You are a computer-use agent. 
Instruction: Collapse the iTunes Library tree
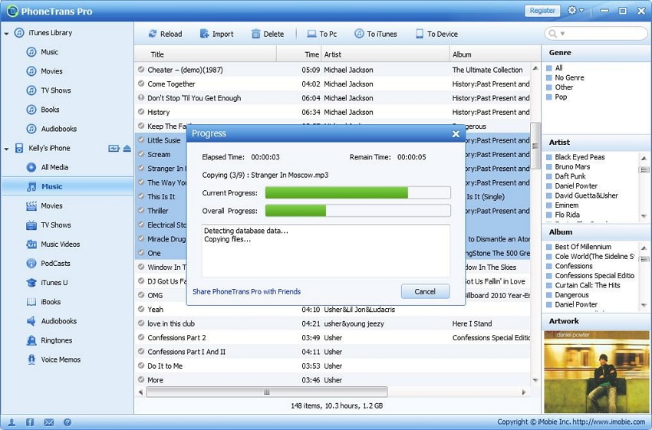(x=6, y=33)
